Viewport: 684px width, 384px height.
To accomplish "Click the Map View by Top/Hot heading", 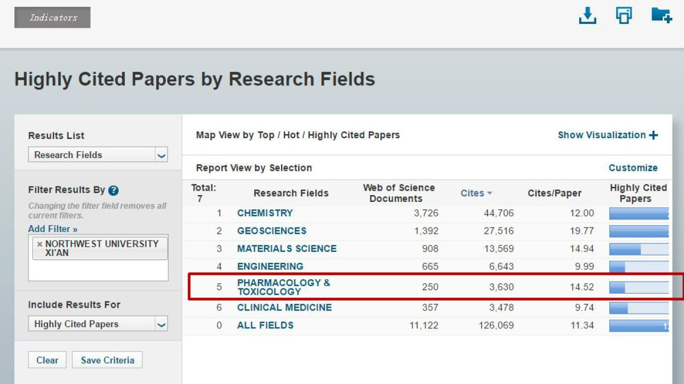I will [298, 135].
